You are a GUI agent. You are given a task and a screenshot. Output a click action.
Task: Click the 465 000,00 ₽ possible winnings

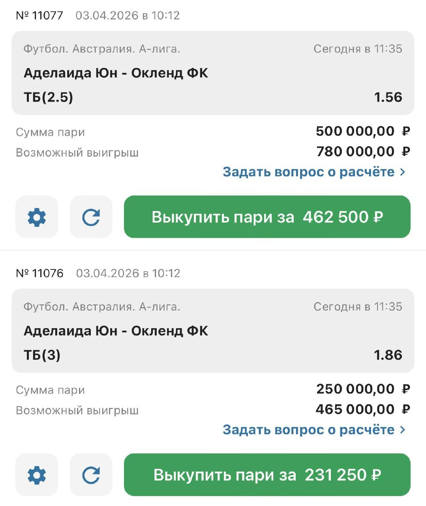[x=362, y=410]
